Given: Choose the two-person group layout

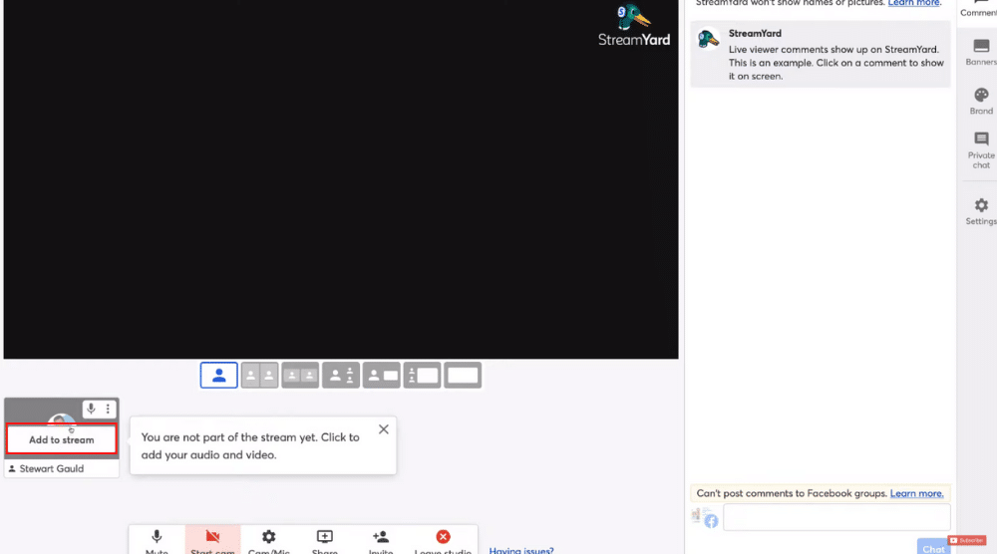Looking at the screenshot, I should 300,376.
